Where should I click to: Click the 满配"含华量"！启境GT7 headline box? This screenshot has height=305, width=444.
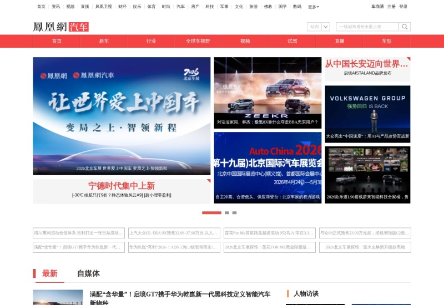[79, 247]
